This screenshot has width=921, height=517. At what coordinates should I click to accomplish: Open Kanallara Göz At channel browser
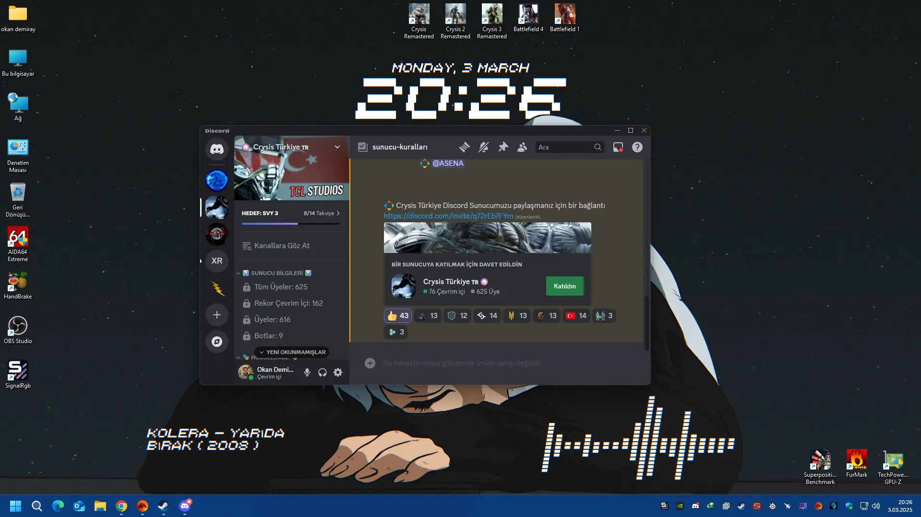click(x=291, y=246)
